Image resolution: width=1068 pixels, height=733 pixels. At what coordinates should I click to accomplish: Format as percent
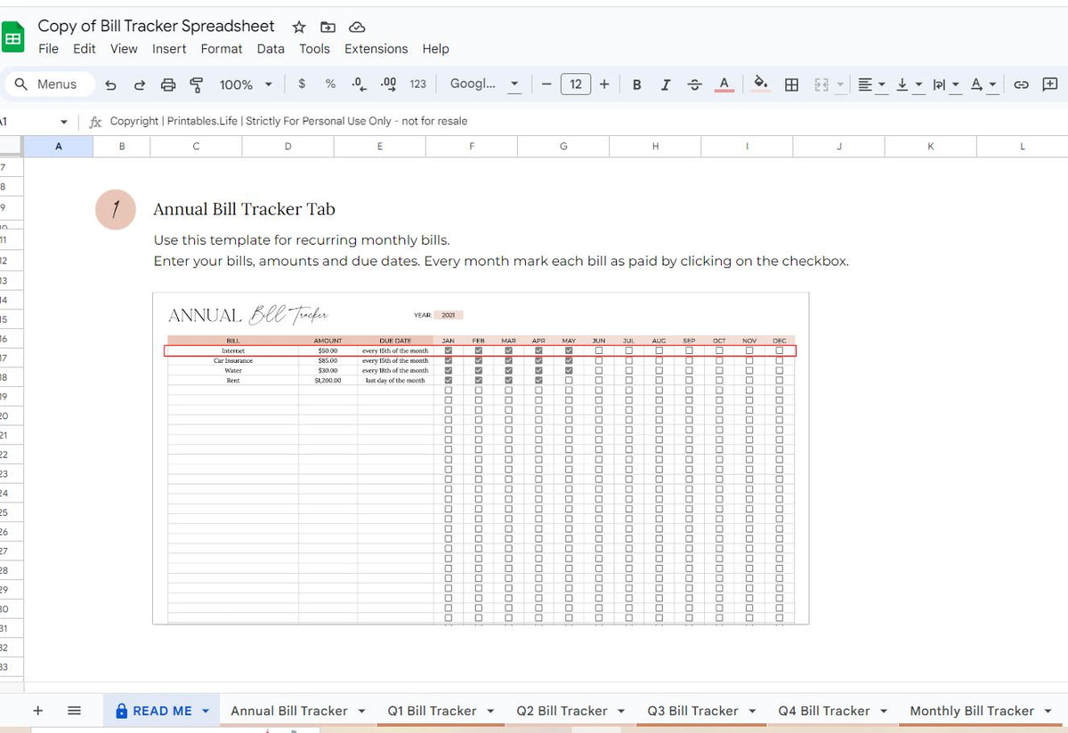pos(330,84)
